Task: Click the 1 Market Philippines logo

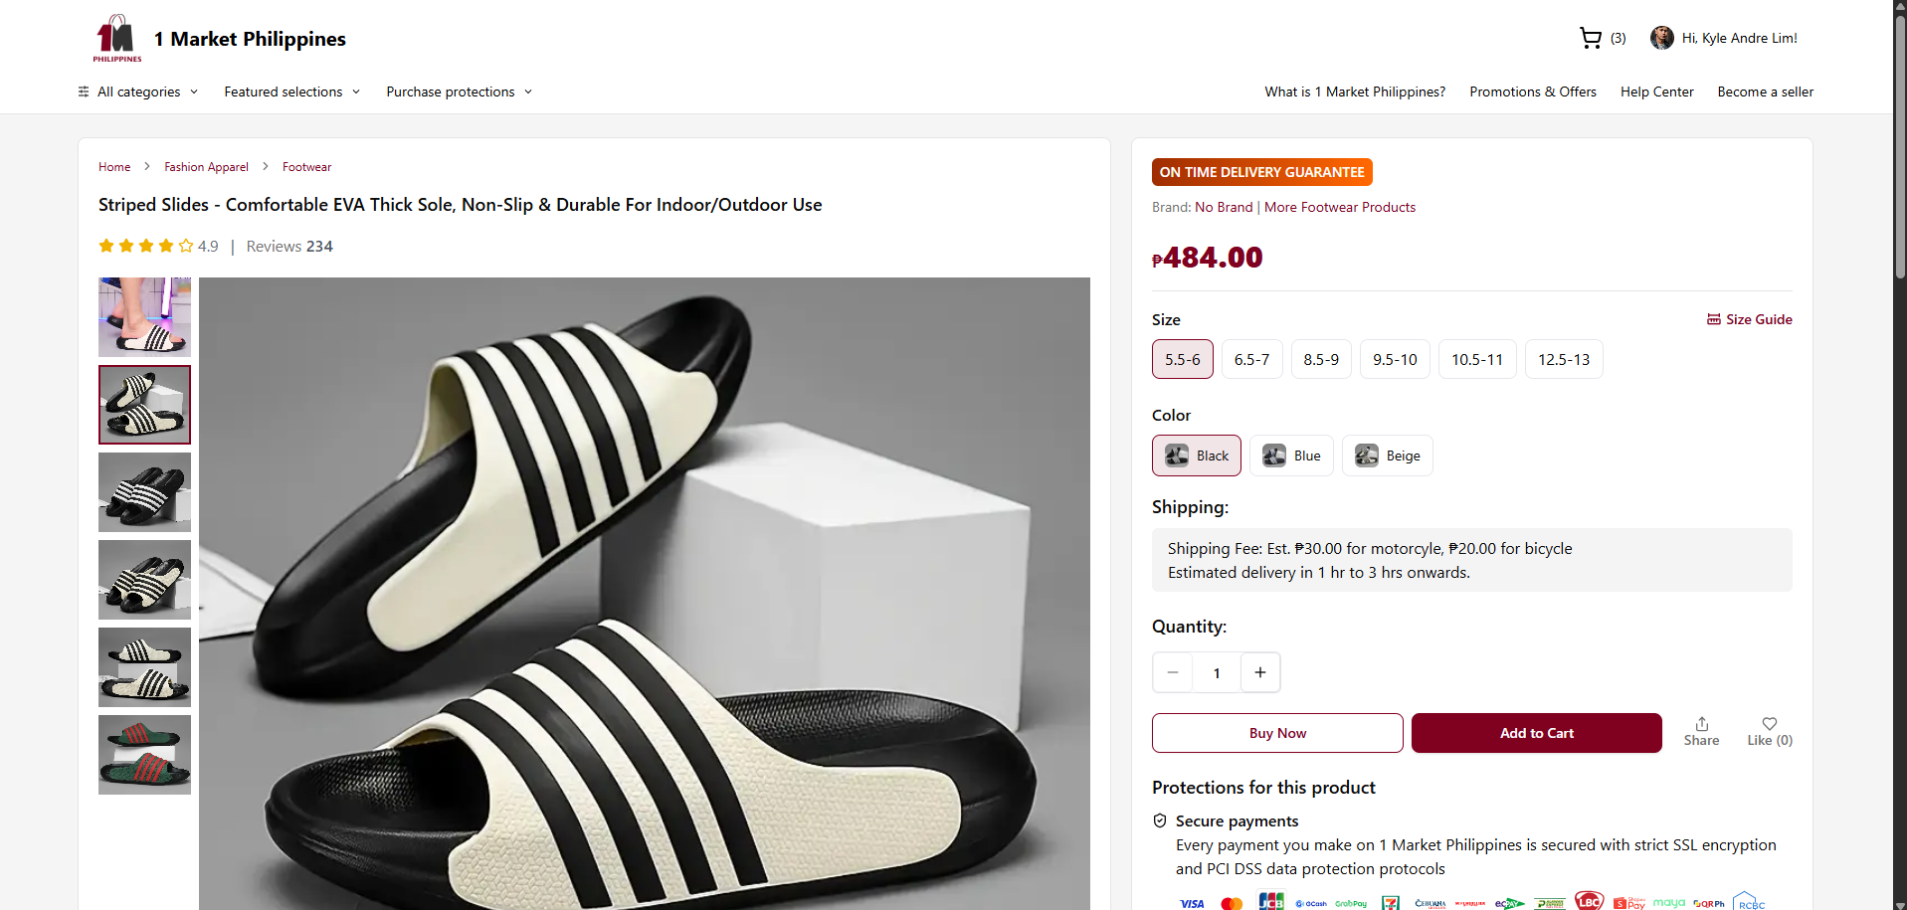Action: coord(117,39)
